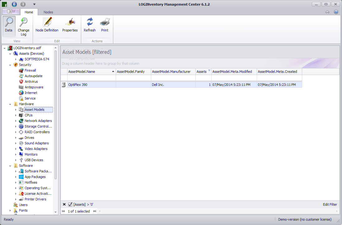Viewport: 342px width, 225px height.
Task: Collapse the Hardware branch
Action: point(10,104)
